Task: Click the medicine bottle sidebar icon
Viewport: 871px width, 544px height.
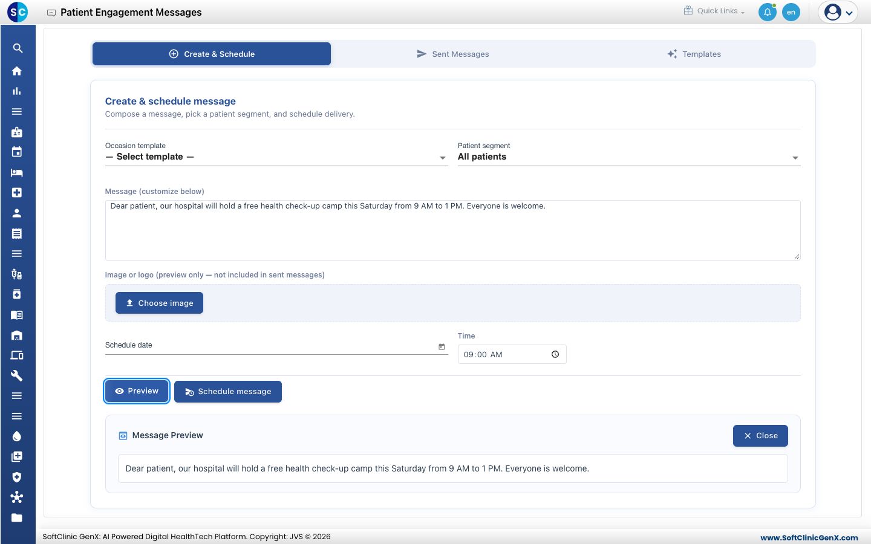Action: (17, 294)
